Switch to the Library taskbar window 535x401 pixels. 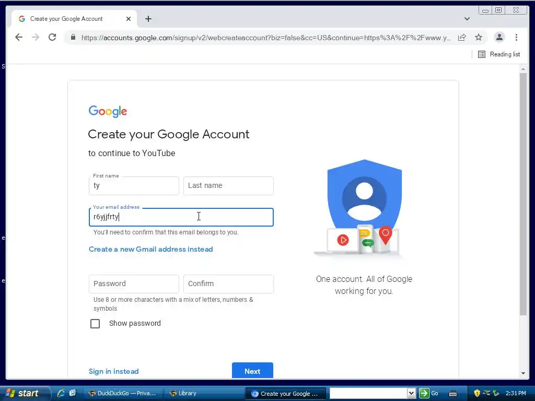[203, 394]
